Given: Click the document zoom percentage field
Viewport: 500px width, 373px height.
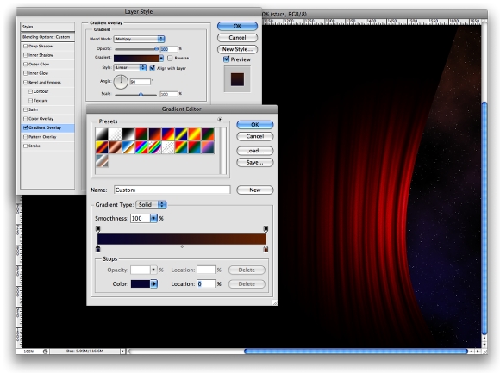Looking at the screenshot, I should click(28, 351).
